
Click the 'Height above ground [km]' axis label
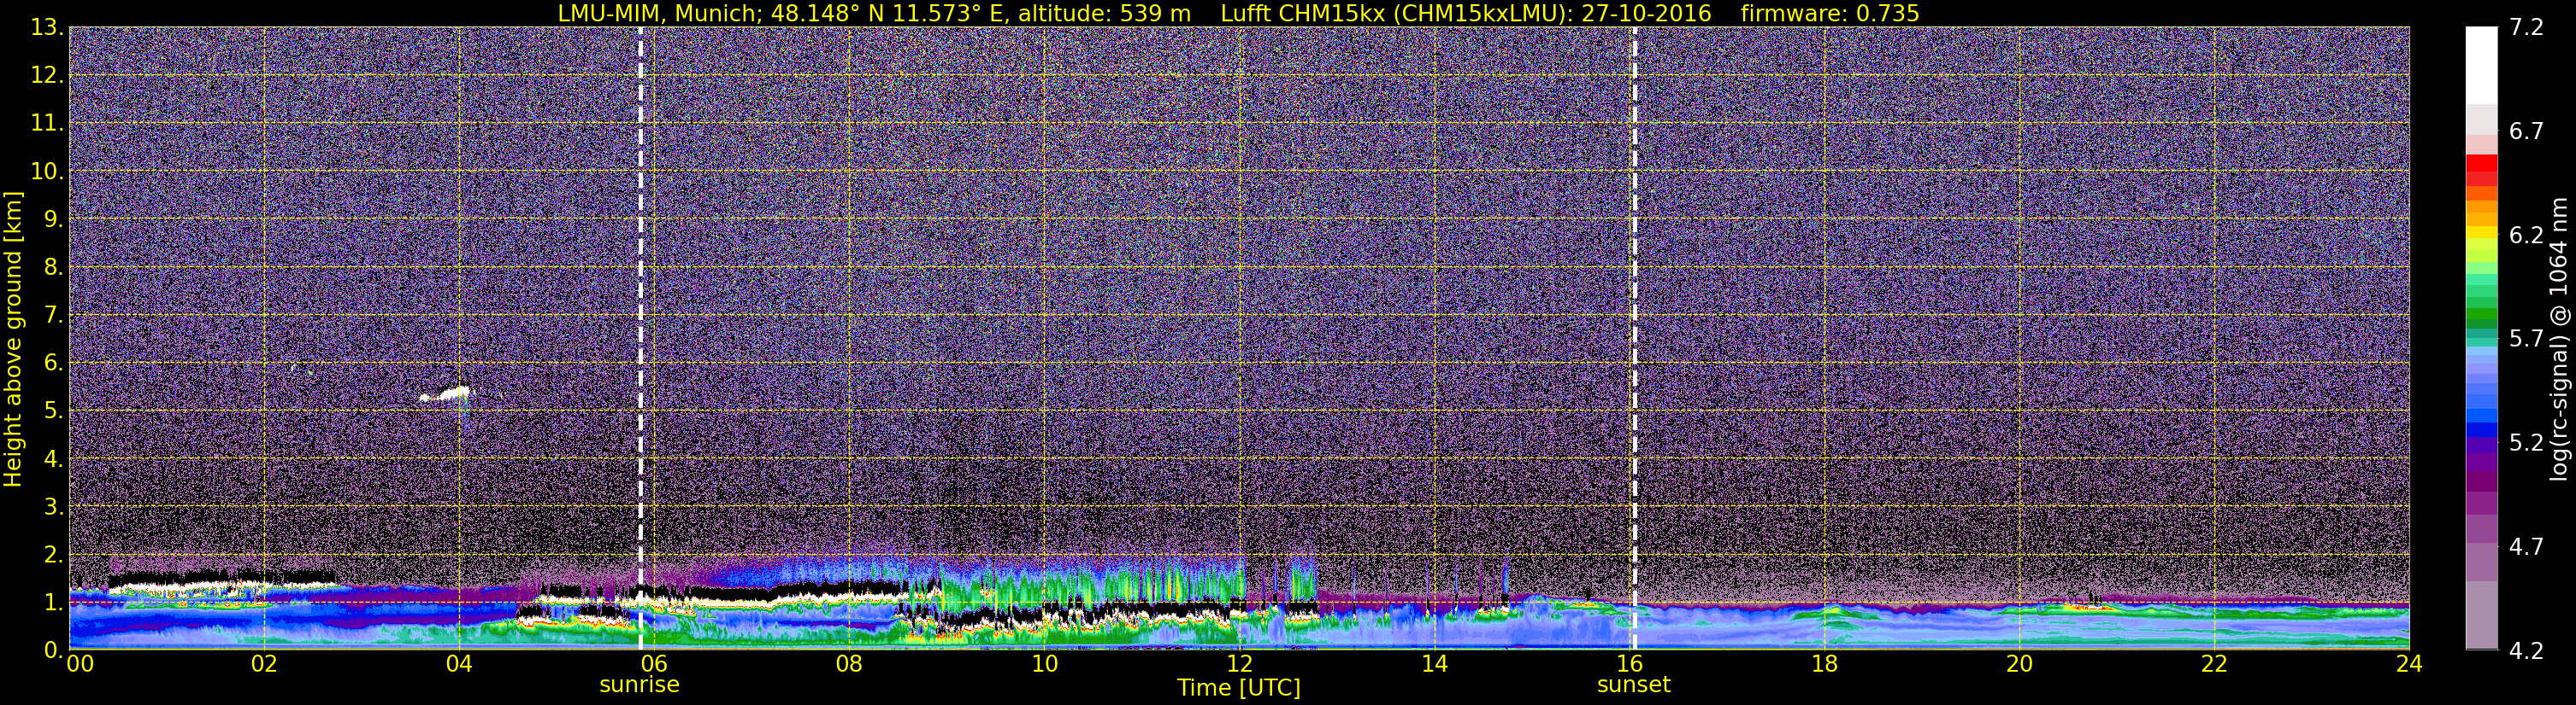pos(13,339)
